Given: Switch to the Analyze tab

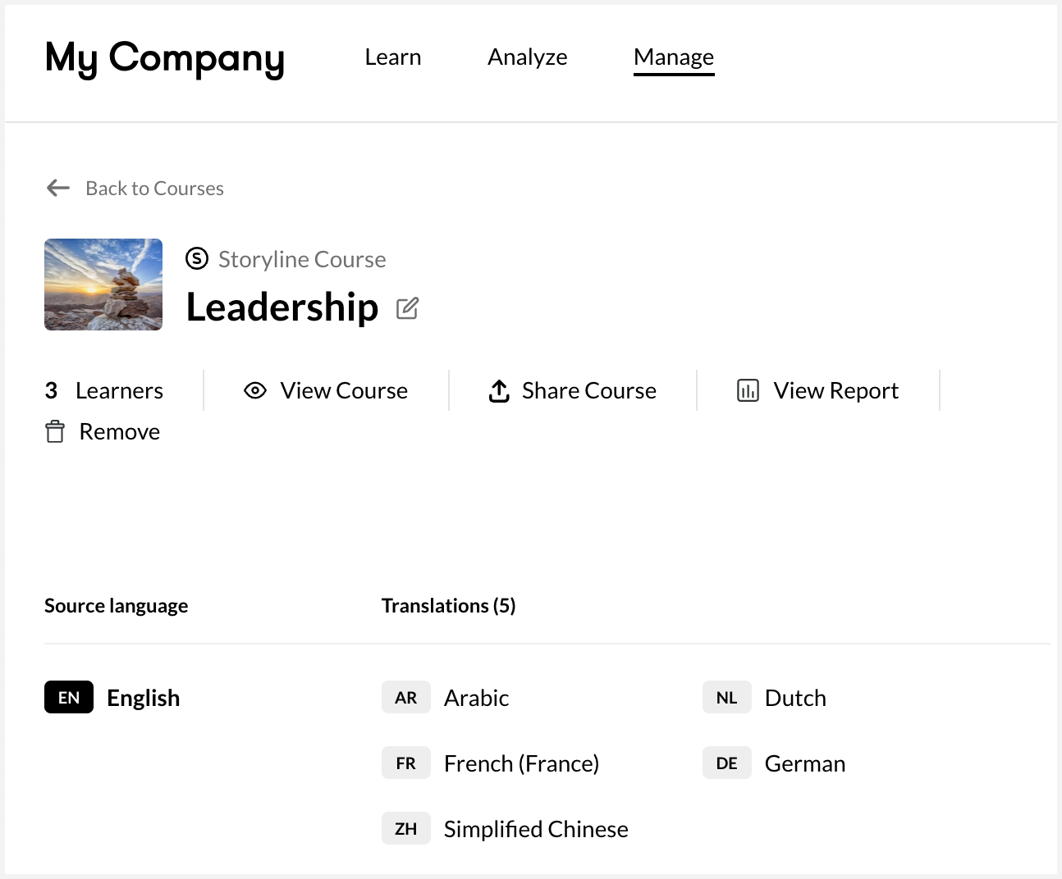Looking at the screenshot, I should (x=528, y=57).
